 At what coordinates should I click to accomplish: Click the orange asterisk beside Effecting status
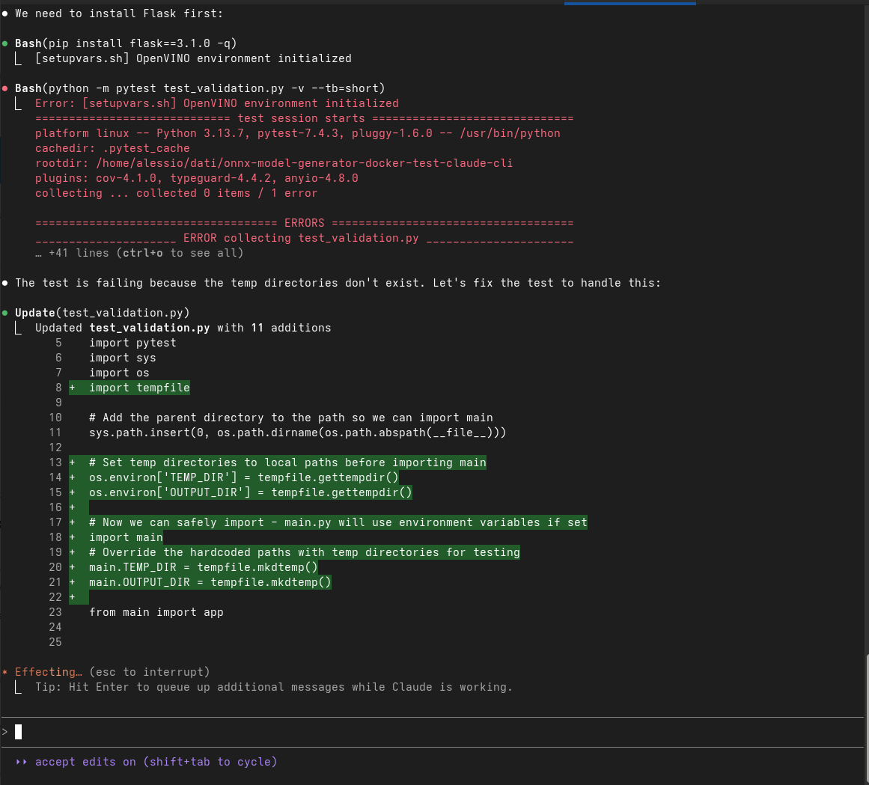point(6,672)
